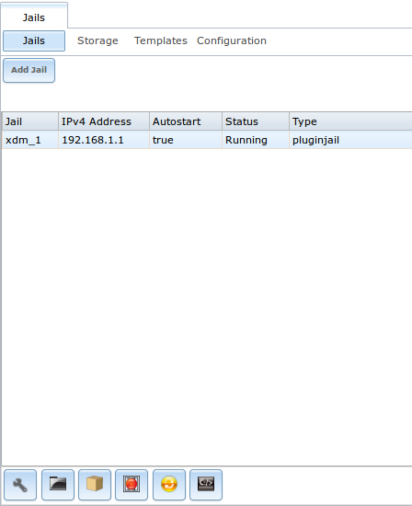Screen dimensions: 412x506
Task: Click the yellow Restart jail icon
Action: (x=169, y=485)
